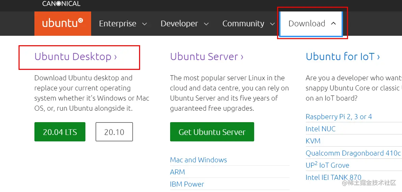Choose the 20.10 desktop release

[114, 132]
